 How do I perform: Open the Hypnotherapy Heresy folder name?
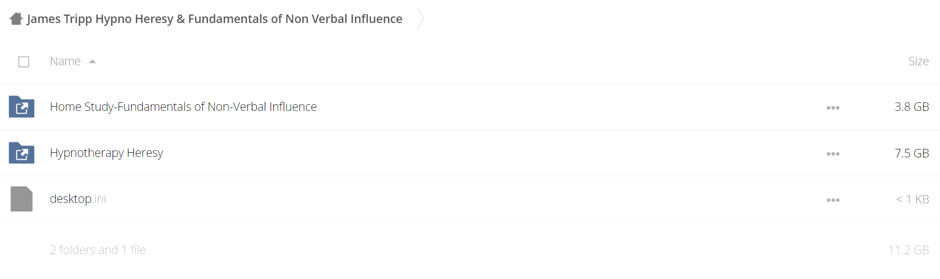tap(106, 153)
